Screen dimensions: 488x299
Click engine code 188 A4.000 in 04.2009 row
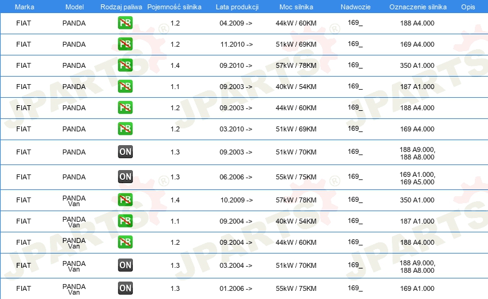tap(417, 23)
